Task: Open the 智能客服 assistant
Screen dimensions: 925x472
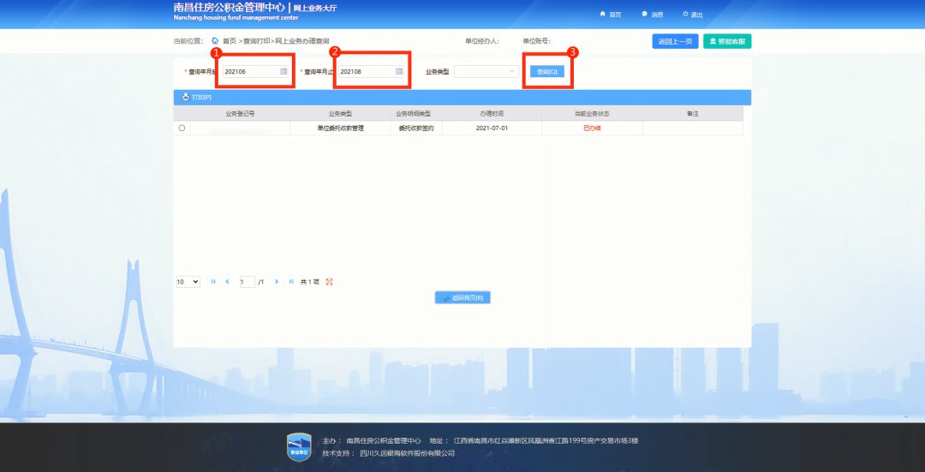Action: click(x=727, y=41)
